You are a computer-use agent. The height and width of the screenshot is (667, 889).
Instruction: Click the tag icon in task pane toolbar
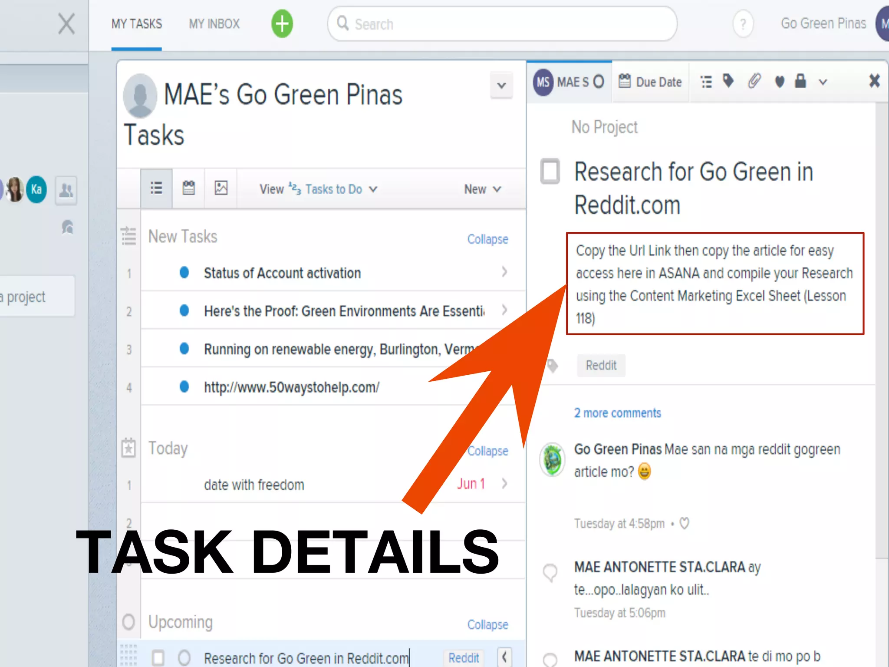[x=728, y=81]
